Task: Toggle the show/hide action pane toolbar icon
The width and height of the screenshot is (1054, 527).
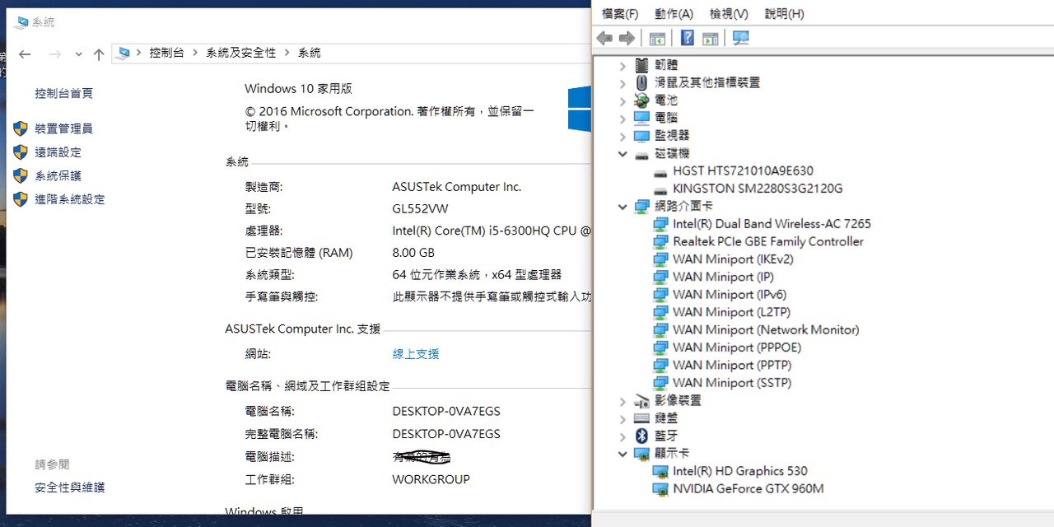Action: click(711, 38)
